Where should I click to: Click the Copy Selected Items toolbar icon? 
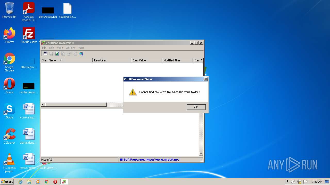[x=63, y=54]
